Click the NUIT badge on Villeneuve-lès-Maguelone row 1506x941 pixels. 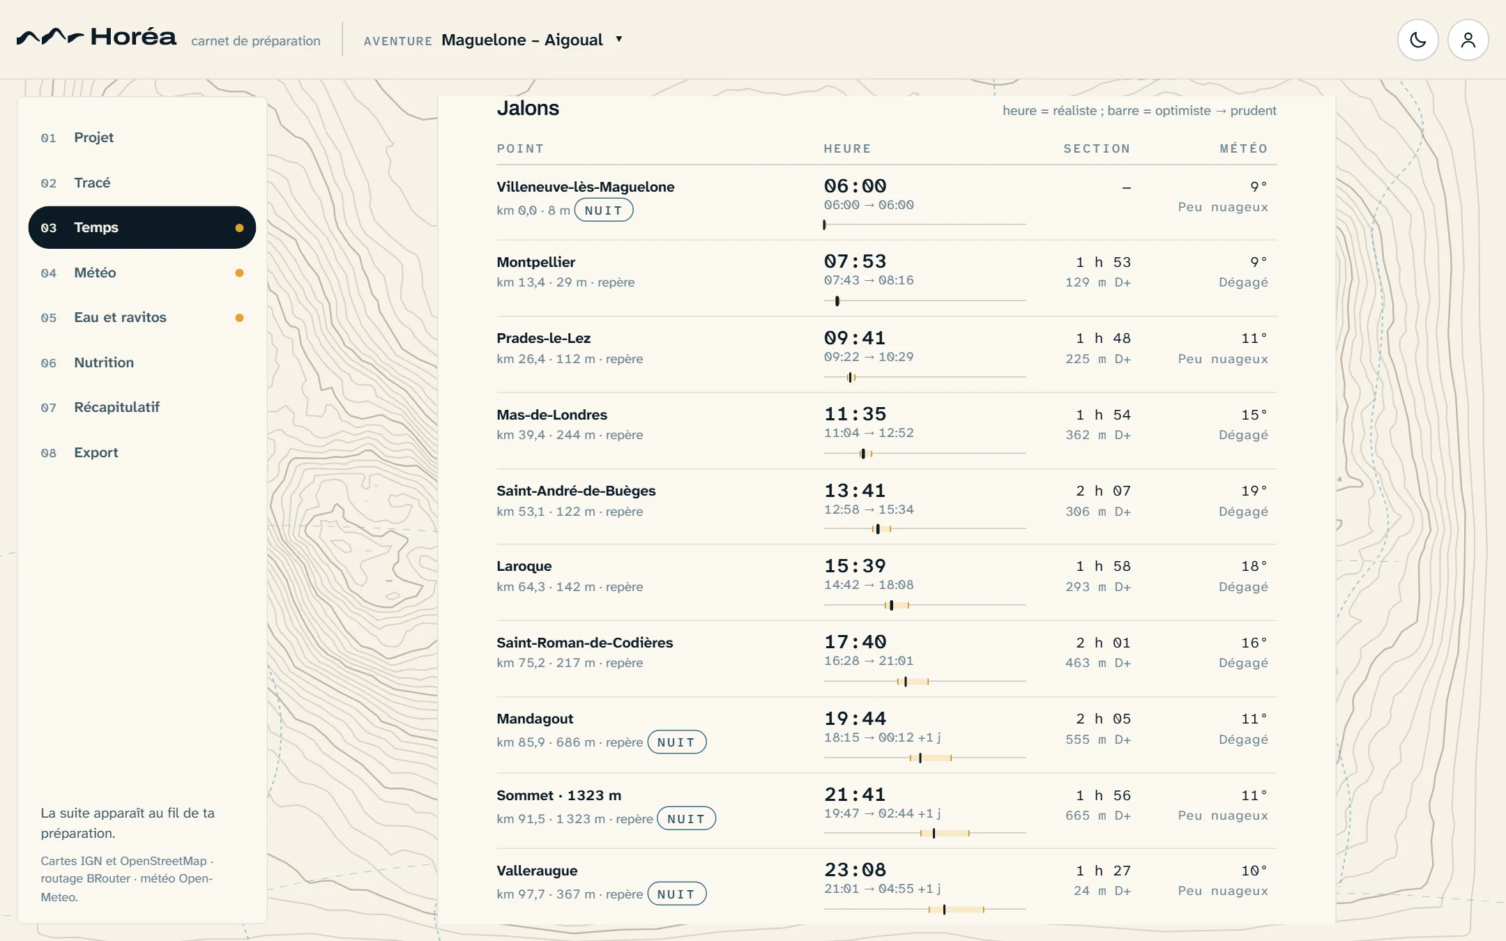[x=603, y=211]
